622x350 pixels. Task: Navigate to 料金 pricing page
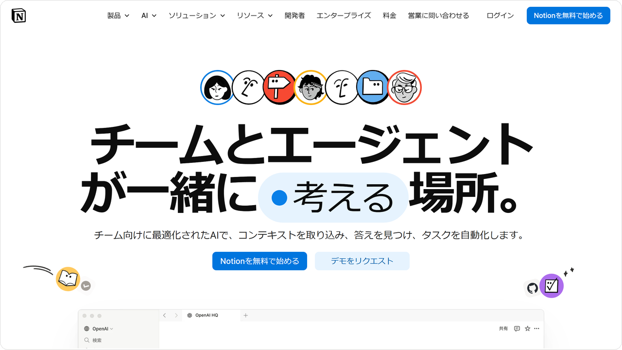point(389,16)
